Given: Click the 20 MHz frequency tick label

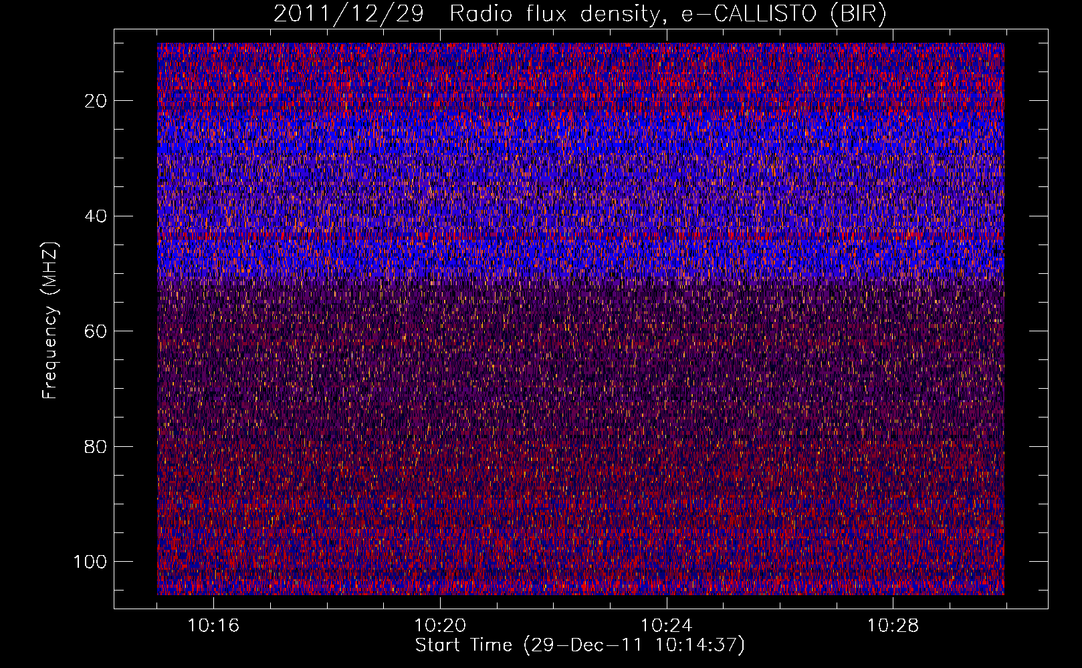Looking at the screenshot, I should point(96,101).
